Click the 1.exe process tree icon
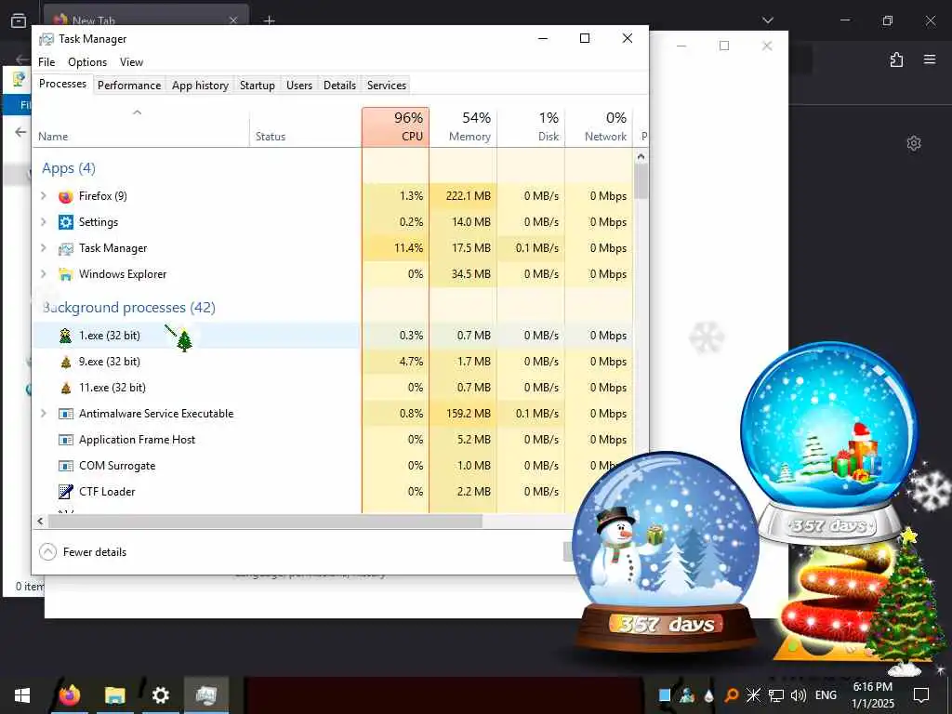 (x=66, y=336)
